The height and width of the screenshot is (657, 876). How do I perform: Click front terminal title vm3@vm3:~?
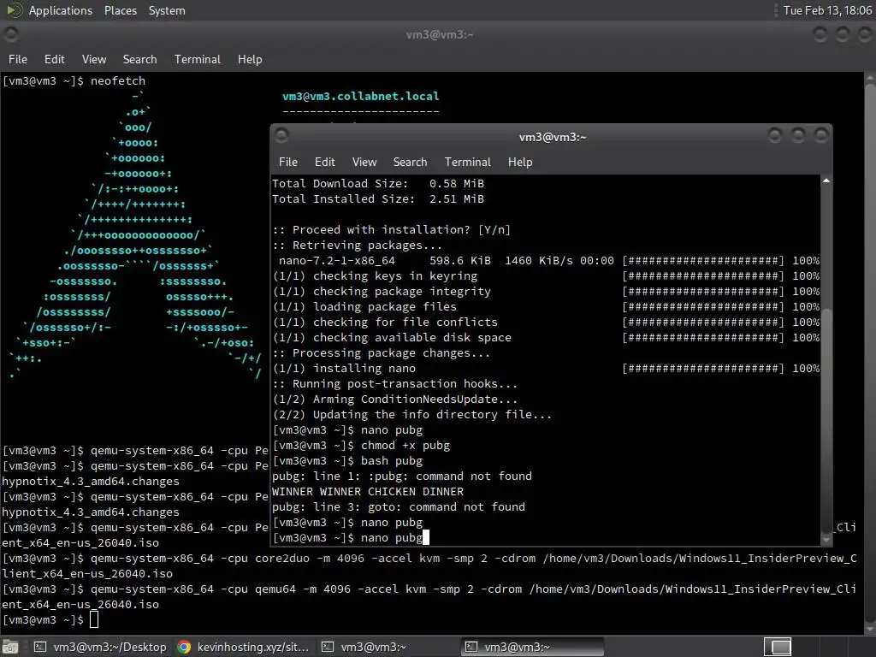pos(553,137)
